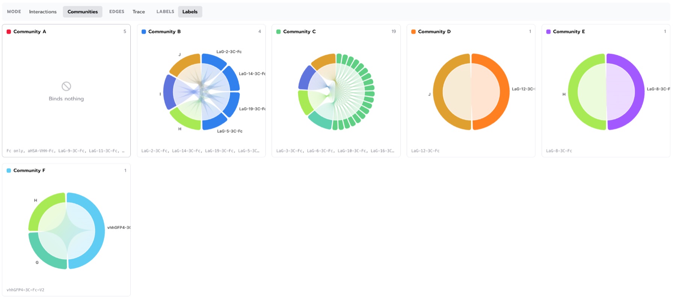Open the Community C card title
The height and width of the screenshot is (299, 676).
(x=299, y=32)
